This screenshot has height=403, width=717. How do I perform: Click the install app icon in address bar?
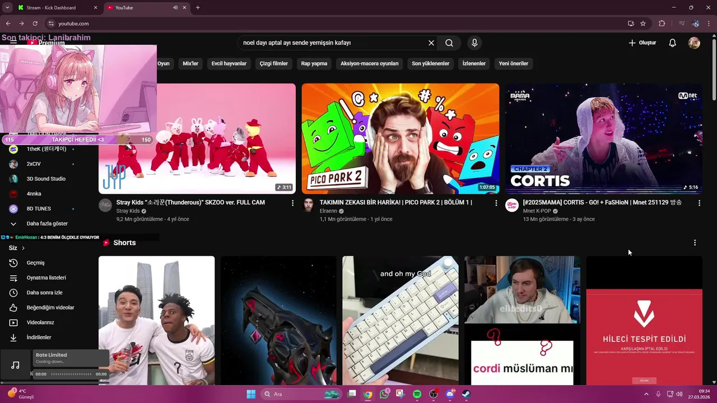tap(631, 24)
